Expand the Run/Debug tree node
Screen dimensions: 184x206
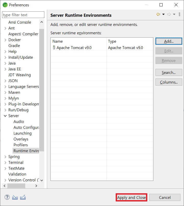point(5,110)
